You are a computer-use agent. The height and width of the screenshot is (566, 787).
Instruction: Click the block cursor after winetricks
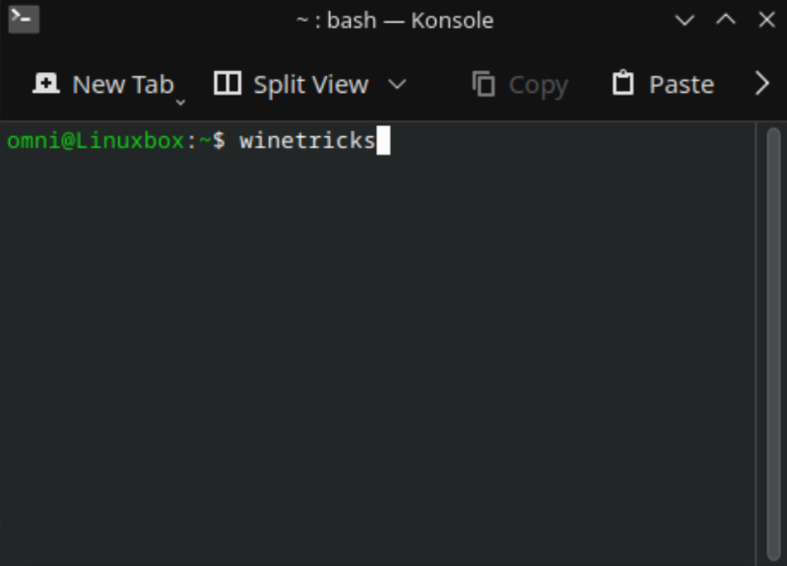[383, 142]
